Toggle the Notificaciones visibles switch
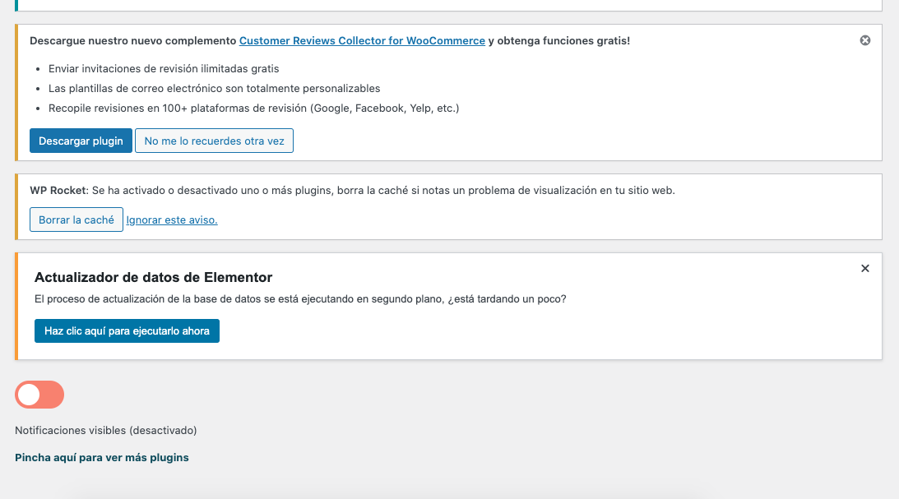Viewport: 899px width, 499px height. 39,395
